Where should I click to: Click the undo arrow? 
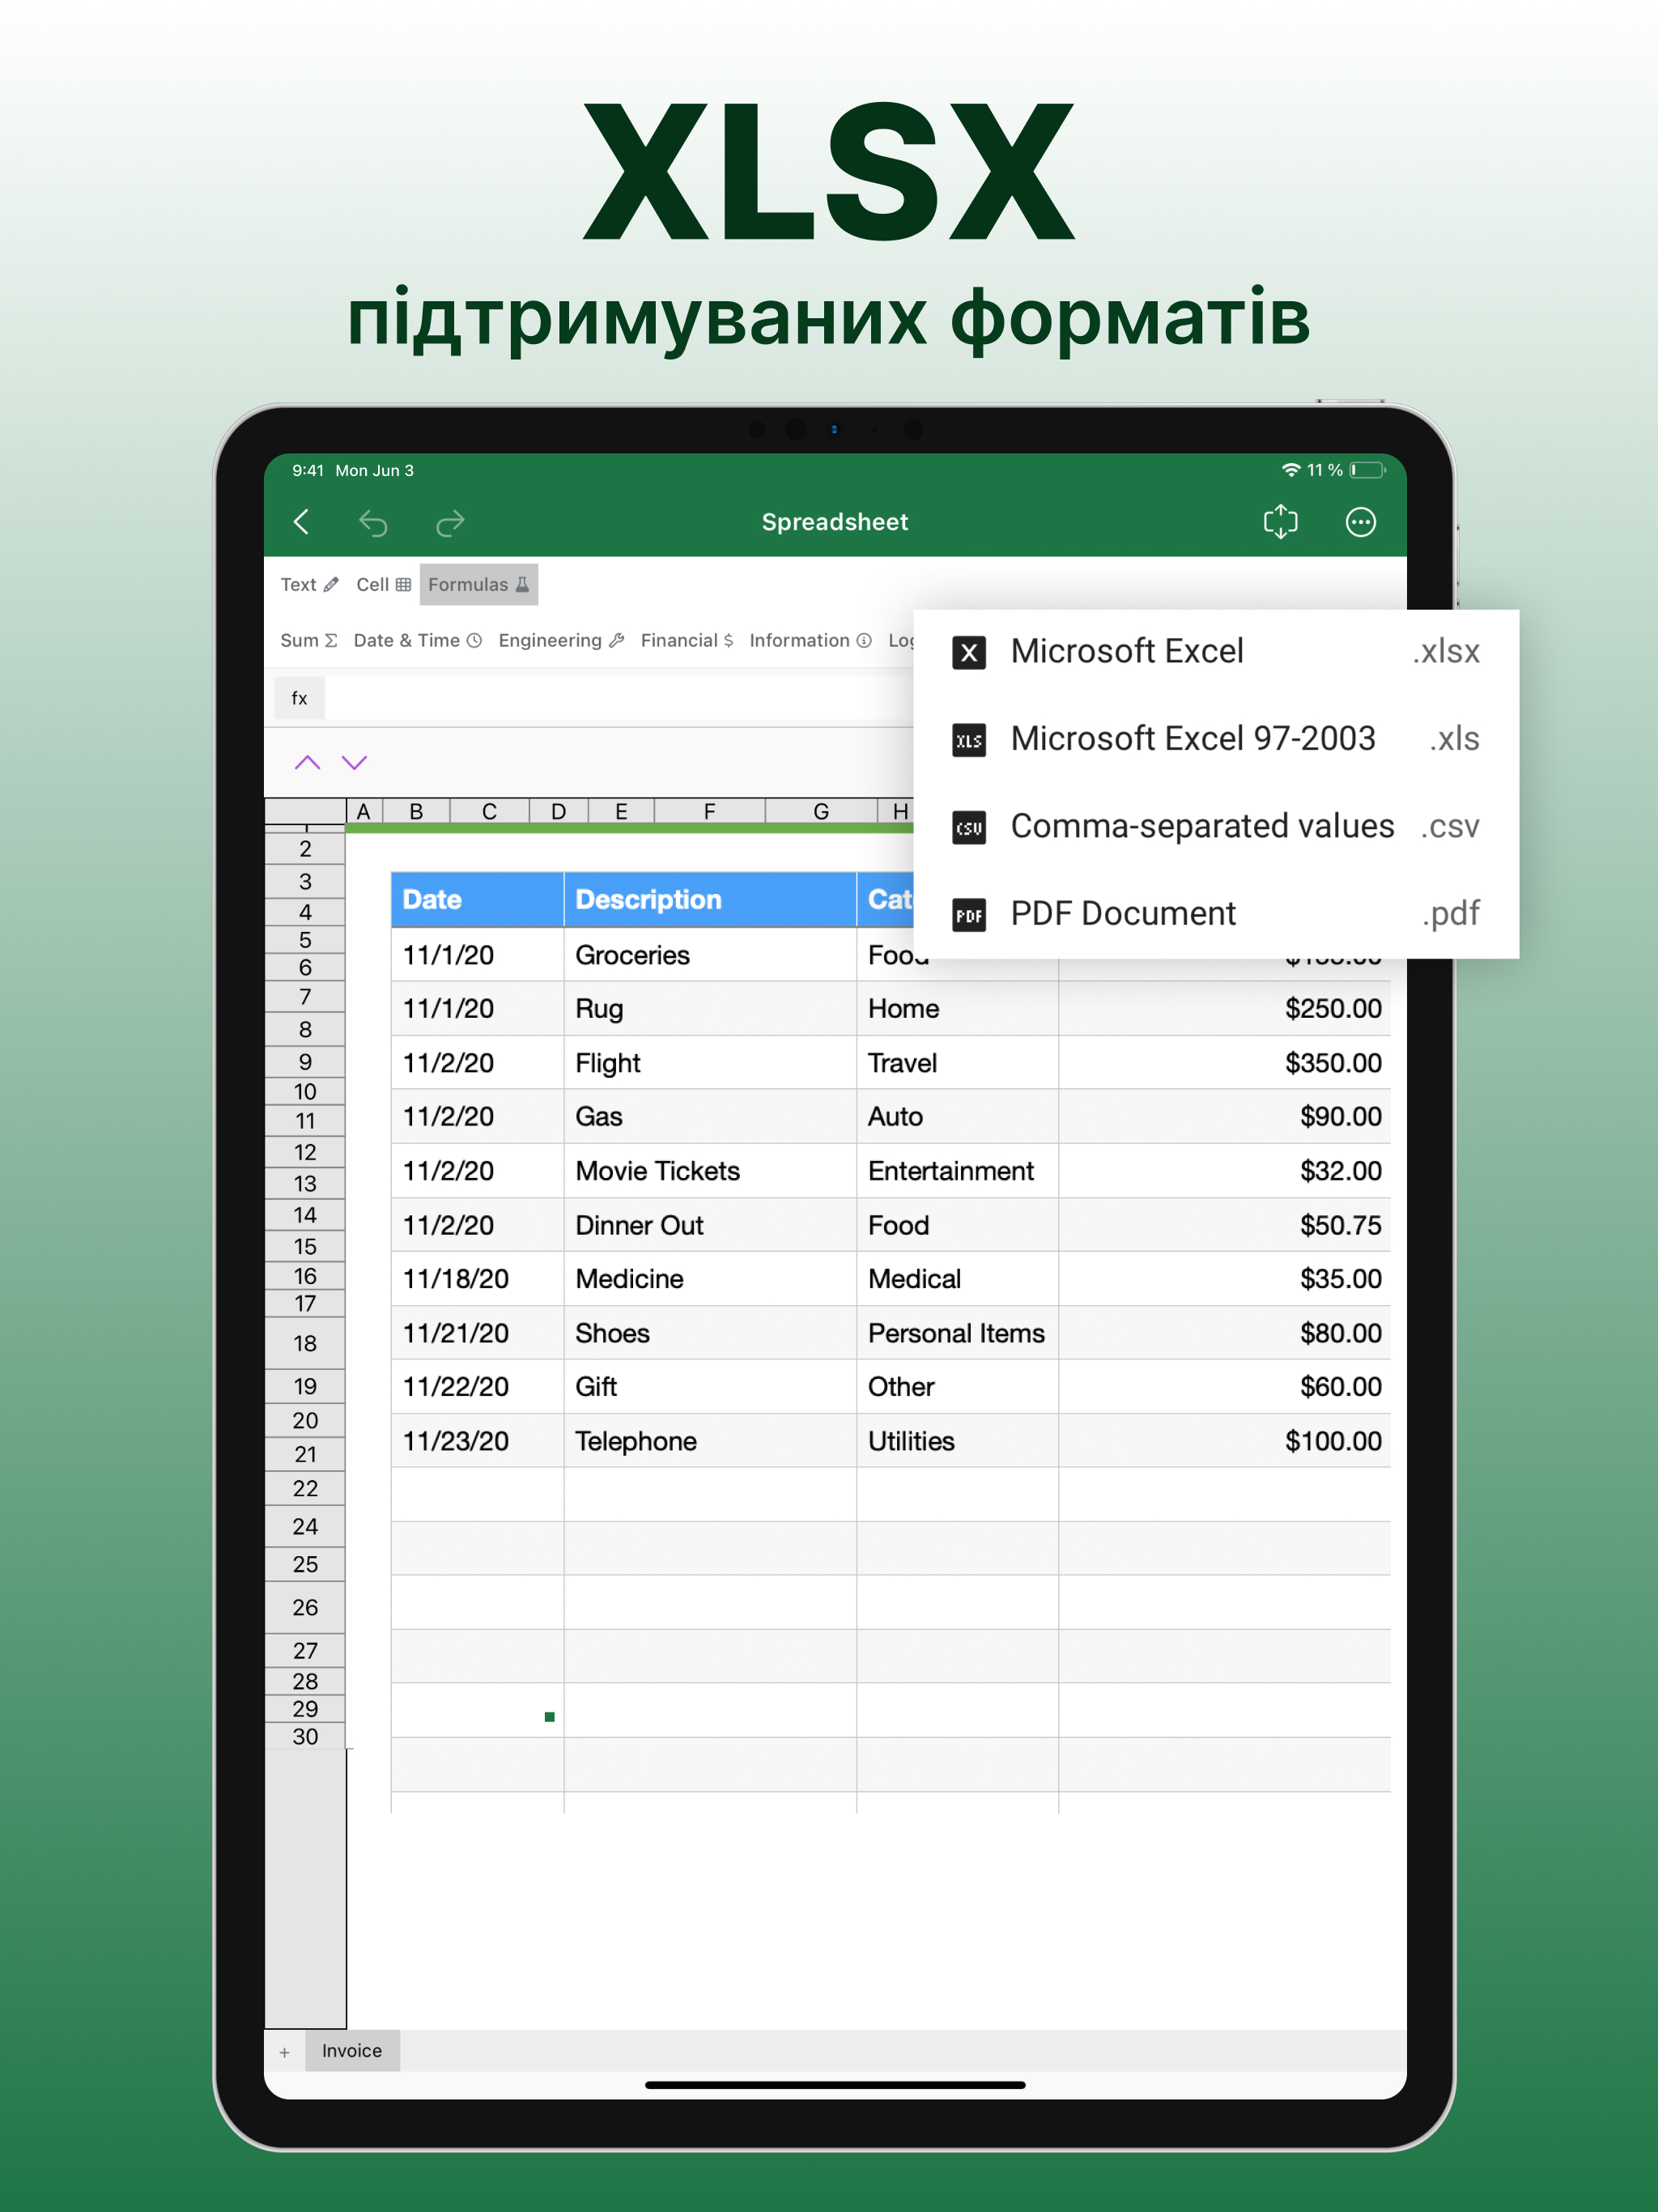click(374, 522)
